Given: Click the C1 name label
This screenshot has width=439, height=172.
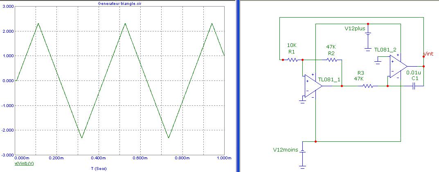Looking at the screenshot, I should (415, 78).
